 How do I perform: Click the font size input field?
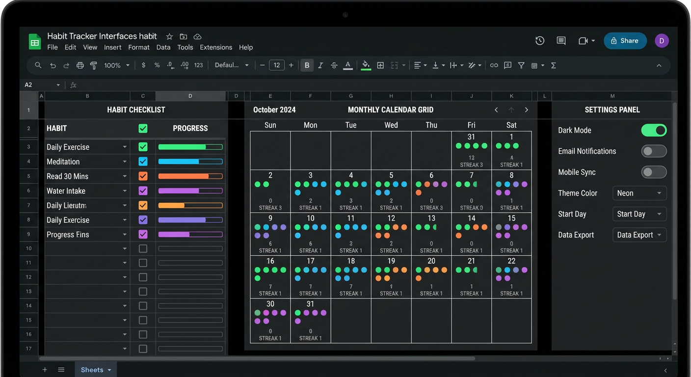(x=277, y=65)
